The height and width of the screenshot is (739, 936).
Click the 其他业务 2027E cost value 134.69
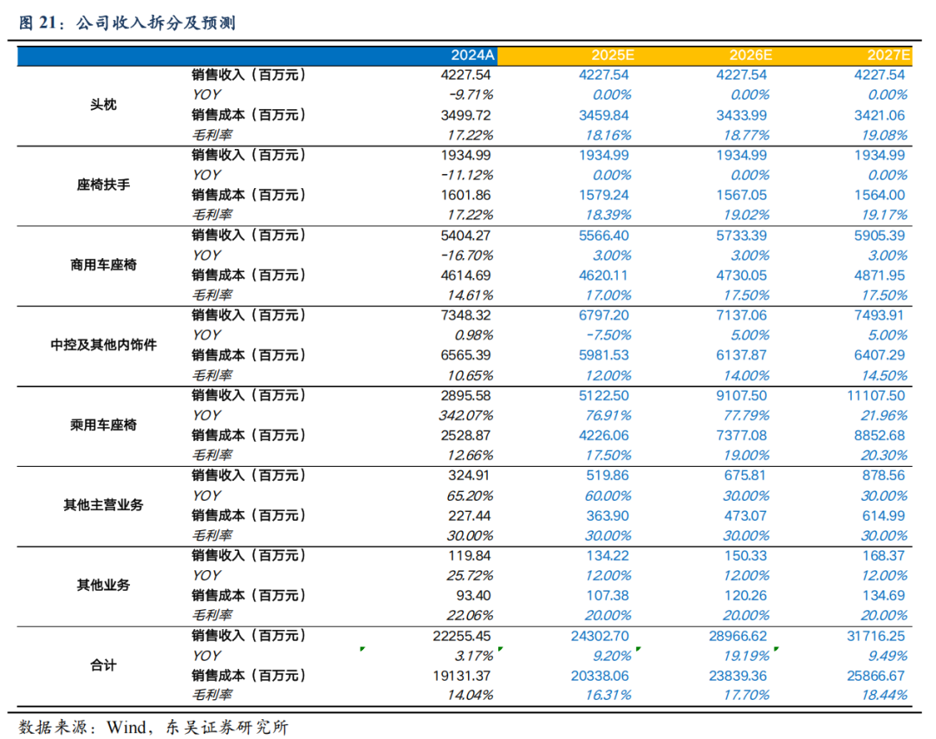(x=883, y=596)
